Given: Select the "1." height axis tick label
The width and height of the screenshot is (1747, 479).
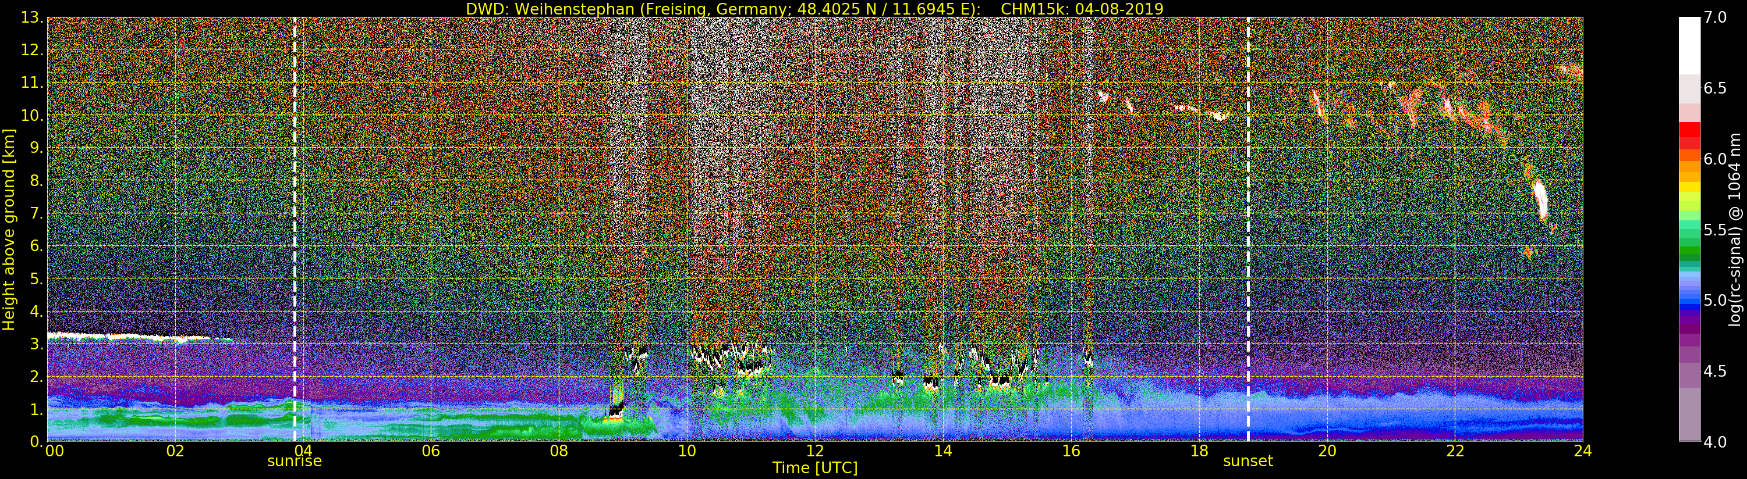Looking at the screenshot, I should point(36,409).
